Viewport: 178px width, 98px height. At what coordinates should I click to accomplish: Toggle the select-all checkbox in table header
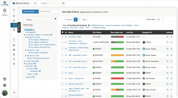coord(63,32)
